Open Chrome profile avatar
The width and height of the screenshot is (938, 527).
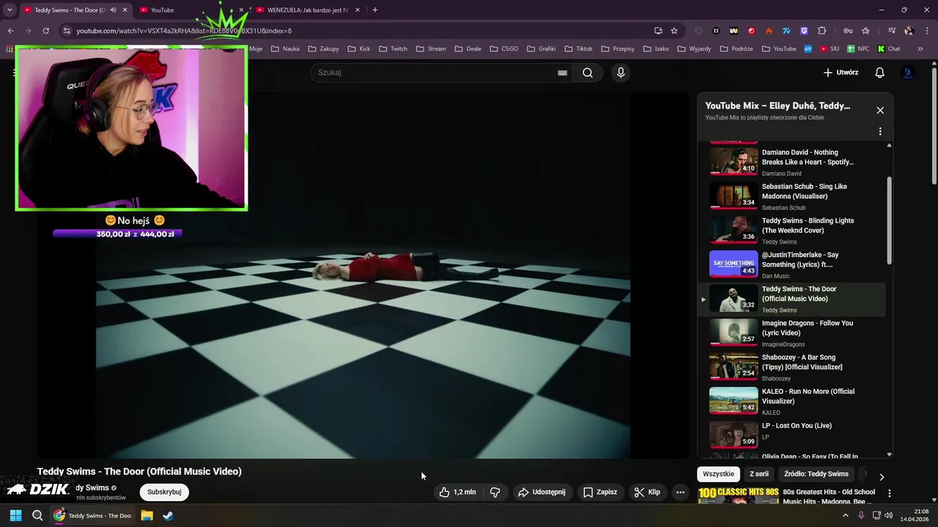[x=909, y=31]
